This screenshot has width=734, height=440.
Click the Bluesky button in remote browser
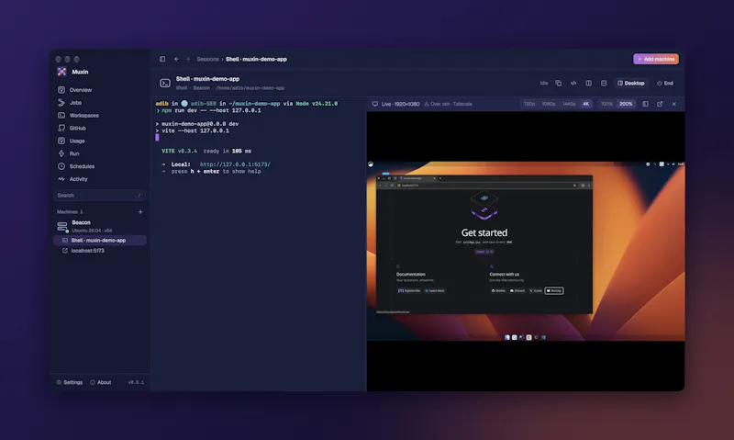[554, 290]
